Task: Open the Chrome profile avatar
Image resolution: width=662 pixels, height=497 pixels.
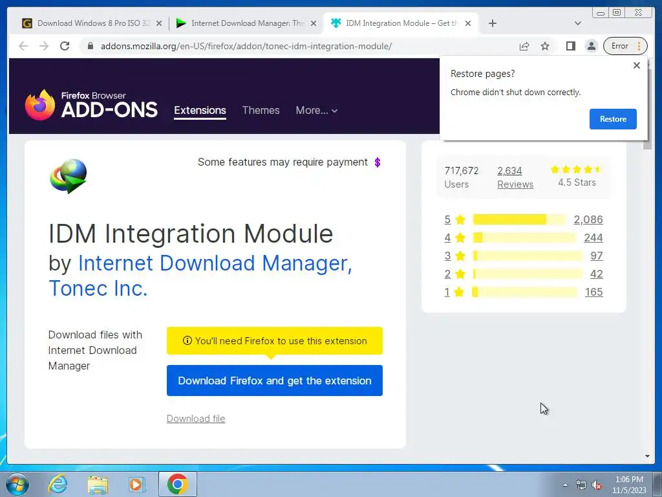Action: 592,46
